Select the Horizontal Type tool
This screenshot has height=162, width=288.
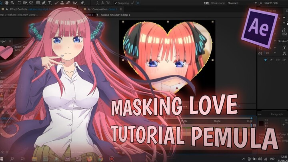pos(50,3)
